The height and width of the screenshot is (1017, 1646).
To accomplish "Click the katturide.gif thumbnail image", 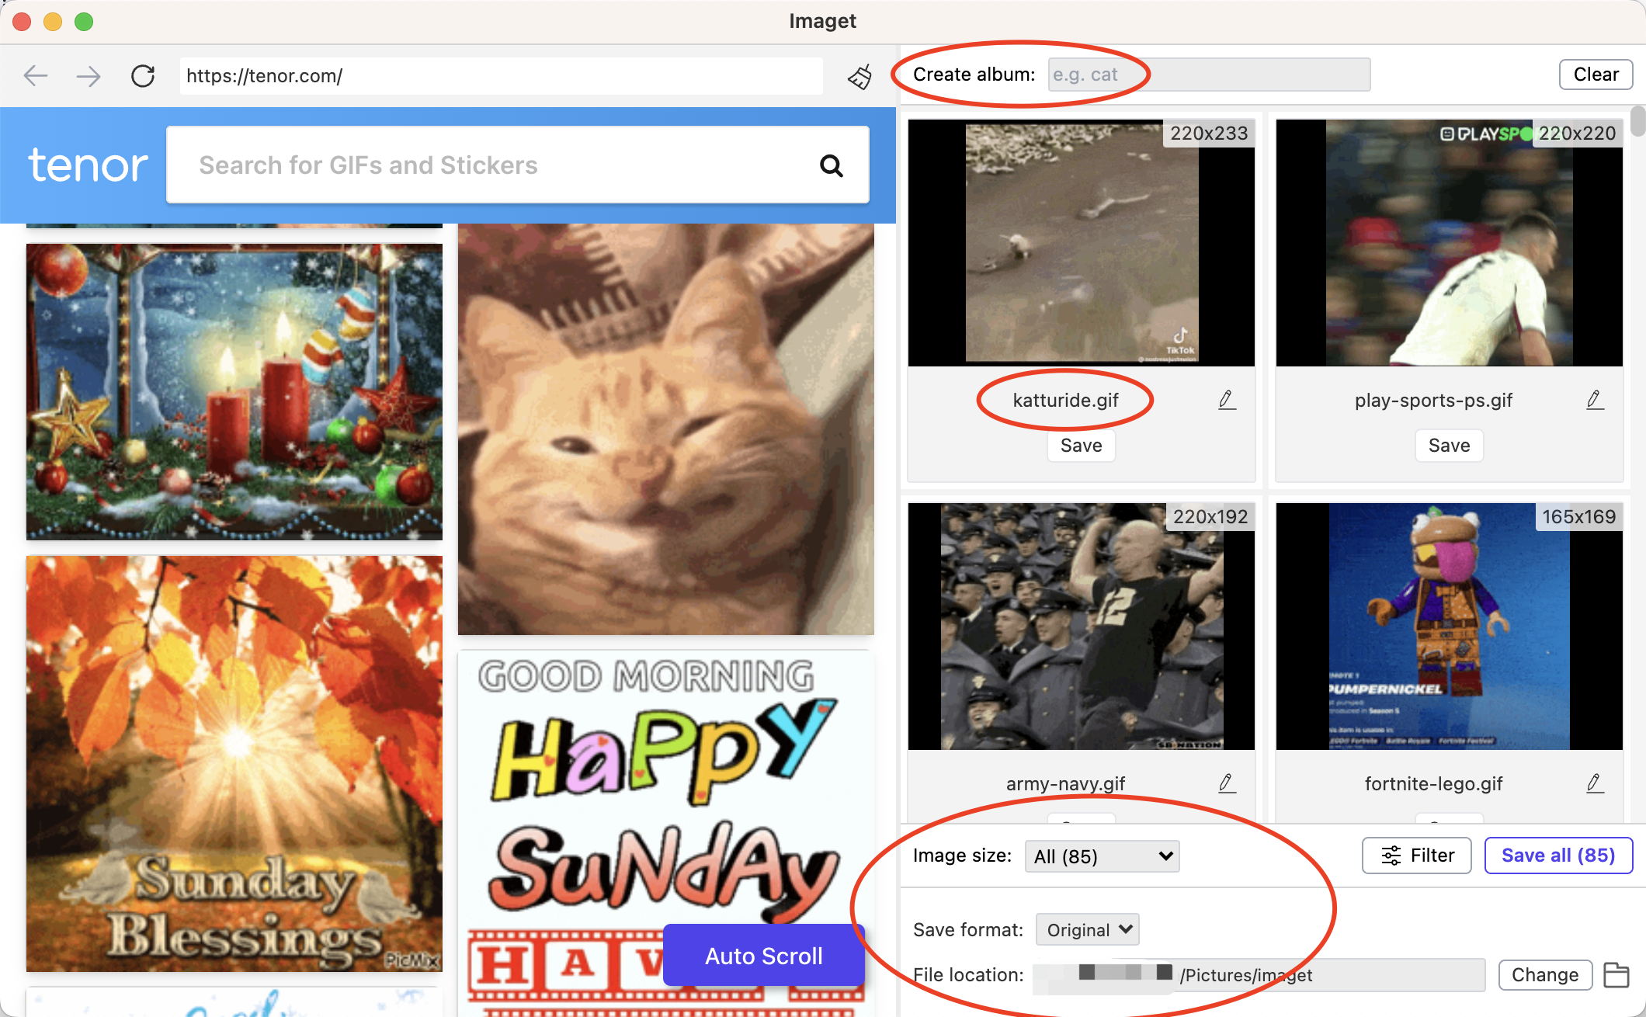I will pos(1081,241).
